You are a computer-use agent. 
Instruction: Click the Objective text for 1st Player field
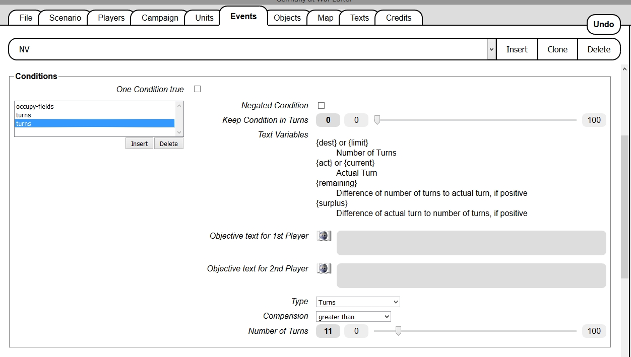(x=471, y=243)
